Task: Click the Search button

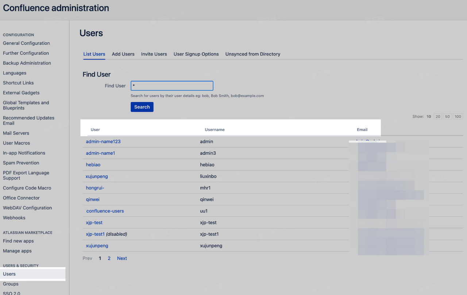Action: (x=142, y=107)
